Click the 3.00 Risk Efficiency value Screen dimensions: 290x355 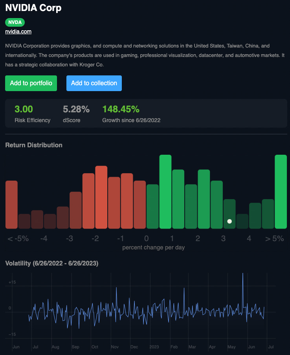click(24, 109)
